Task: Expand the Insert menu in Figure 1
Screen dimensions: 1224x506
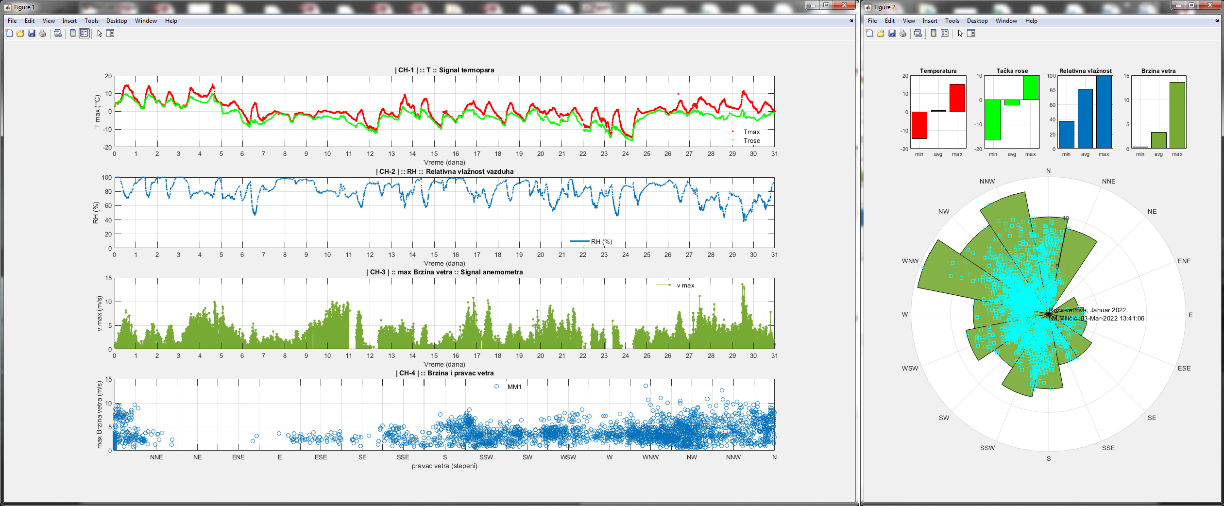Action: coord(69,21)
